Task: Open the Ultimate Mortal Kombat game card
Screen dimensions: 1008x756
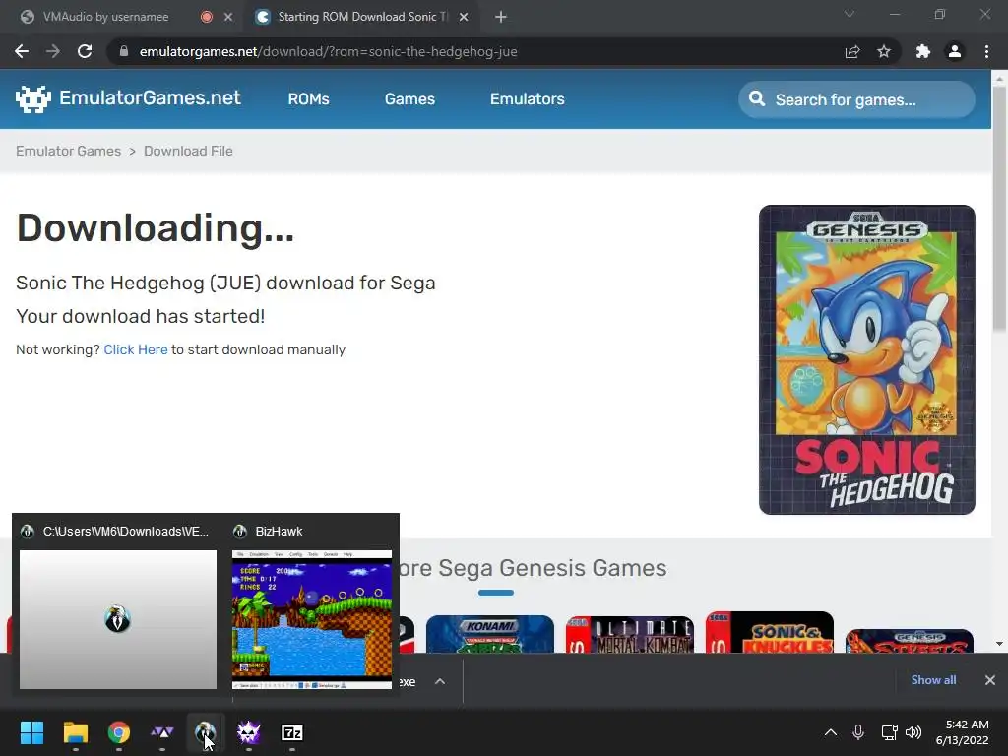Action: click(630, 635)
